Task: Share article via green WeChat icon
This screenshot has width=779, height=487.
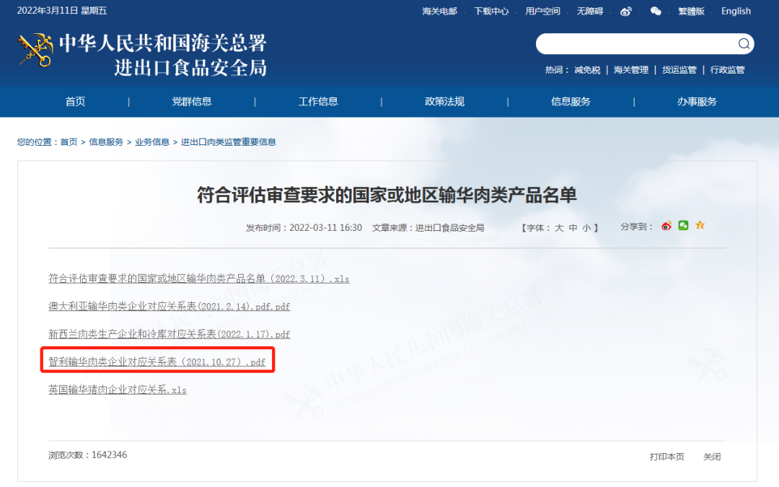Action: (683, 226)
